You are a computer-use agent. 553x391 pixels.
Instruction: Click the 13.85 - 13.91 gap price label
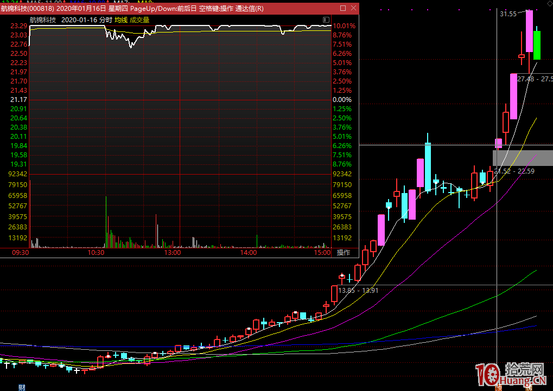358,291
